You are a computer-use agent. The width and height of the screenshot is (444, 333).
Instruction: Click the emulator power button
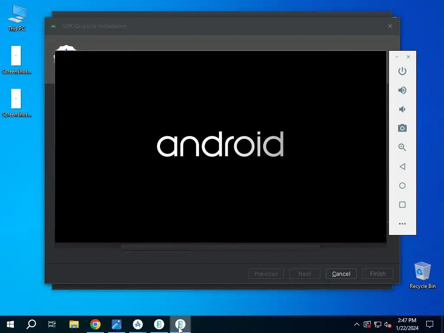point(402,71)
